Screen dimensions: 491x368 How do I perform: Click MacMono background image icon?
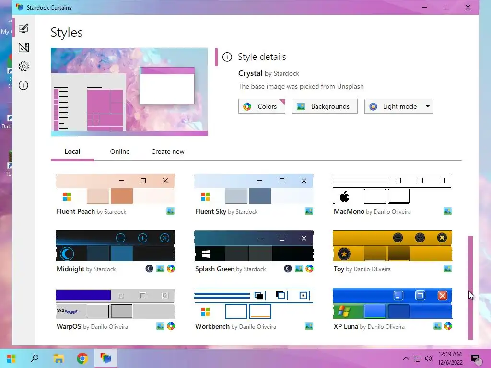tap(447, 211)
